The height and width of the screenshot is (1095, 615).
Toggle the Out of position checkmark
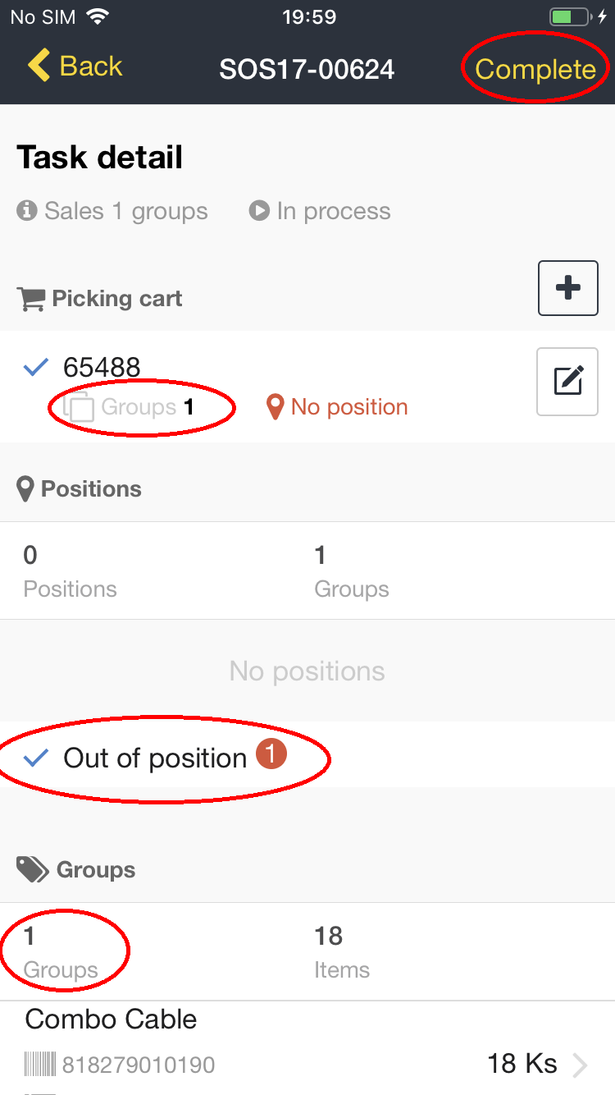pos(36,758)
